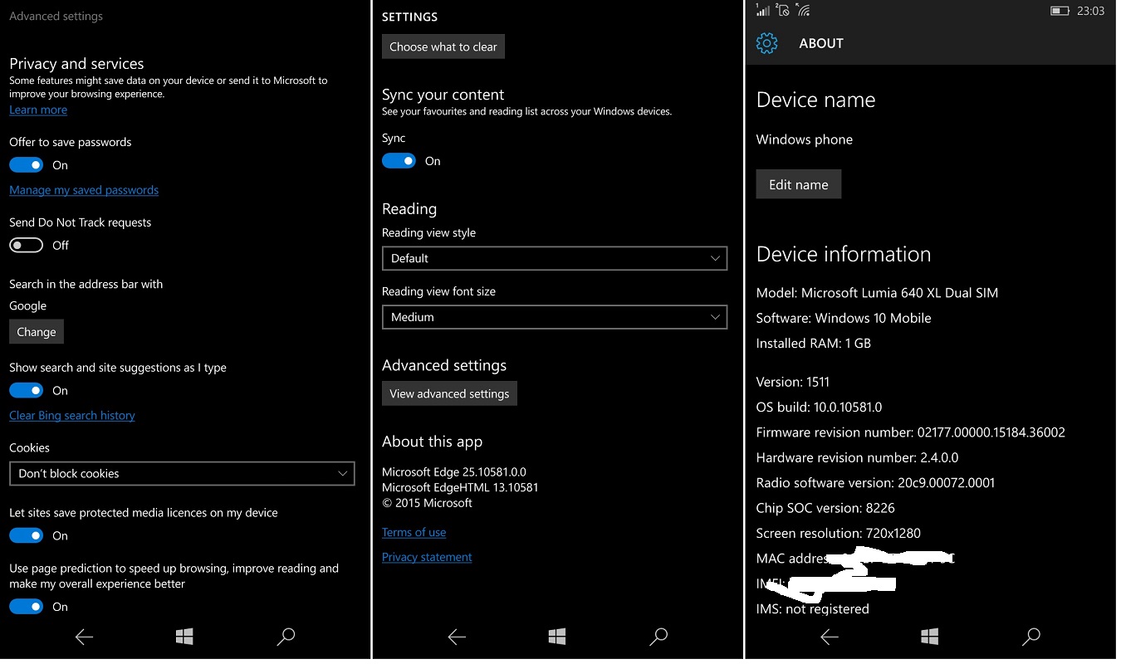1121x664 pixels.
Task: Click Choose what to clear button
Action: (443, 46)
